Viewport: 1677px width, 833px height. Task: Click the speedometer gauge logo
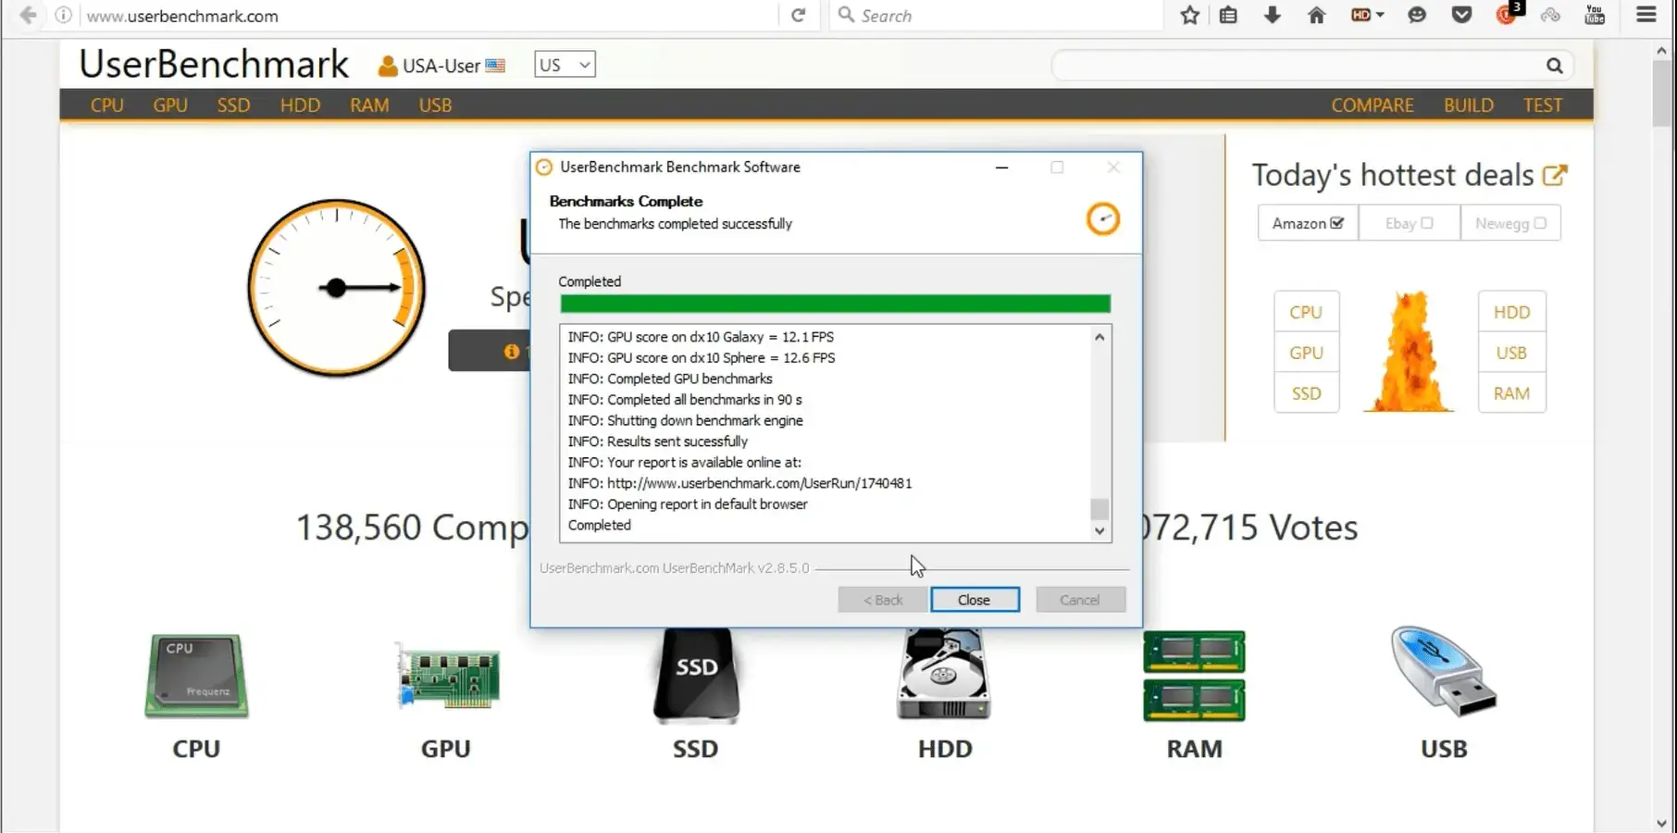337,288
